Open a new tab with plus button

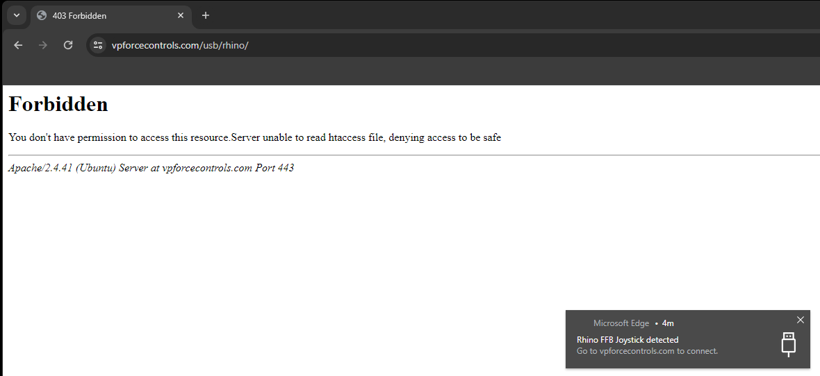(x=206, y=16)
